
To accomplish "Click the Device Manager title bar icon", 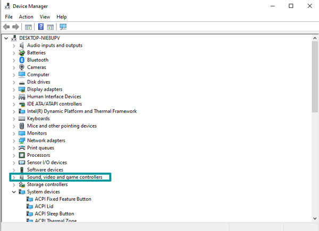I will click(x=7, y=6).
